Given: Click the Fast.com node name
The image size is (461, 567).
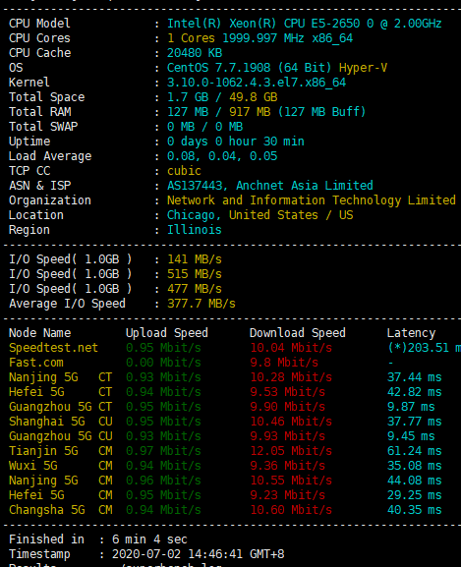Looking at the screenshot, I should point(36,363).
